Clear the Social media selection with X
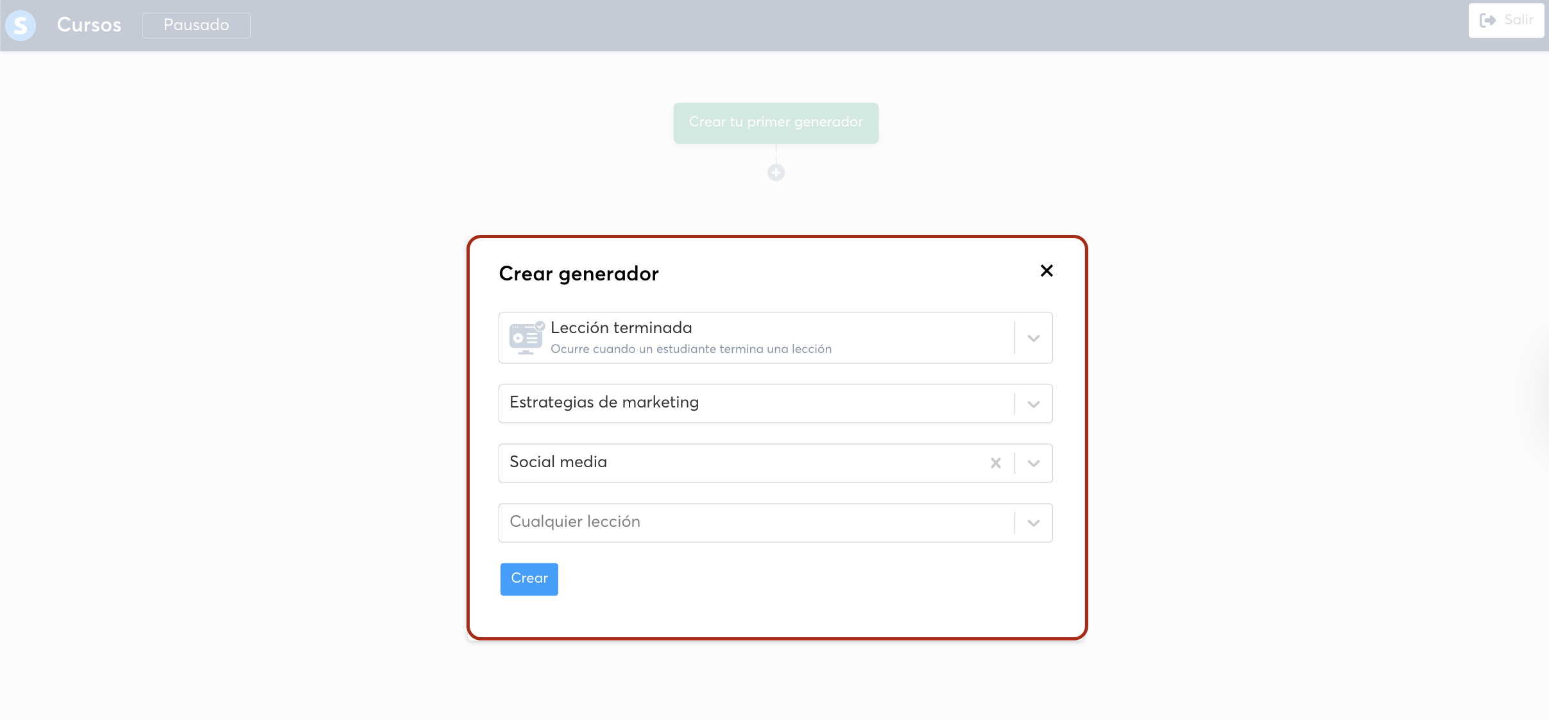This screenshot has width=1549, height=720. [x=995, y=463]
